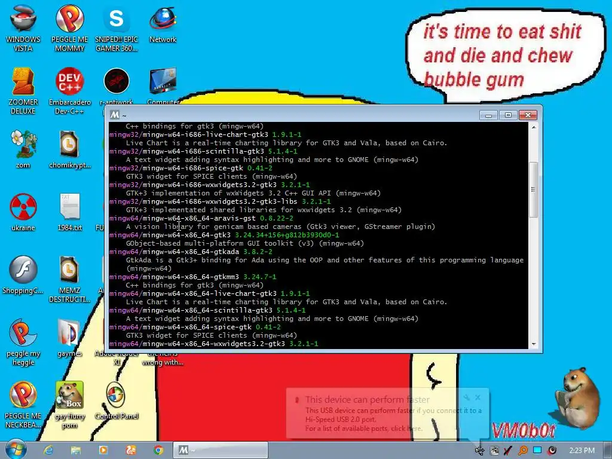Click the mingw32 live-chart-gtk3 1.9.1-1 line
Image resolution: width=612 pixels, height=459 pixels.
pos(206,134)
